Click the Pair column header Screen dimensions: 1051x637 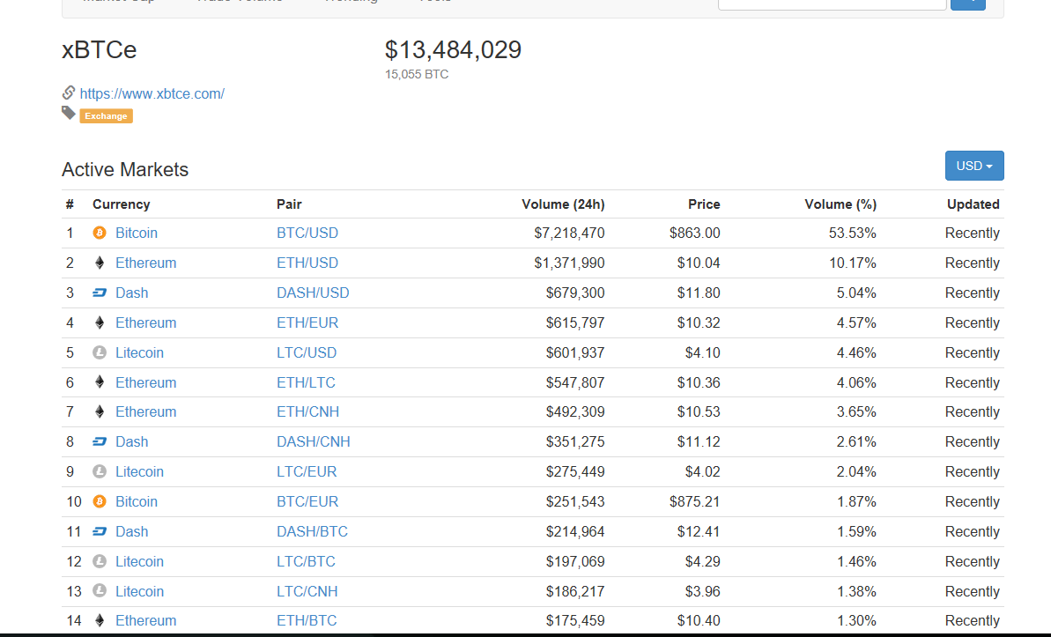pyautogui.click(x=289, y=204)
